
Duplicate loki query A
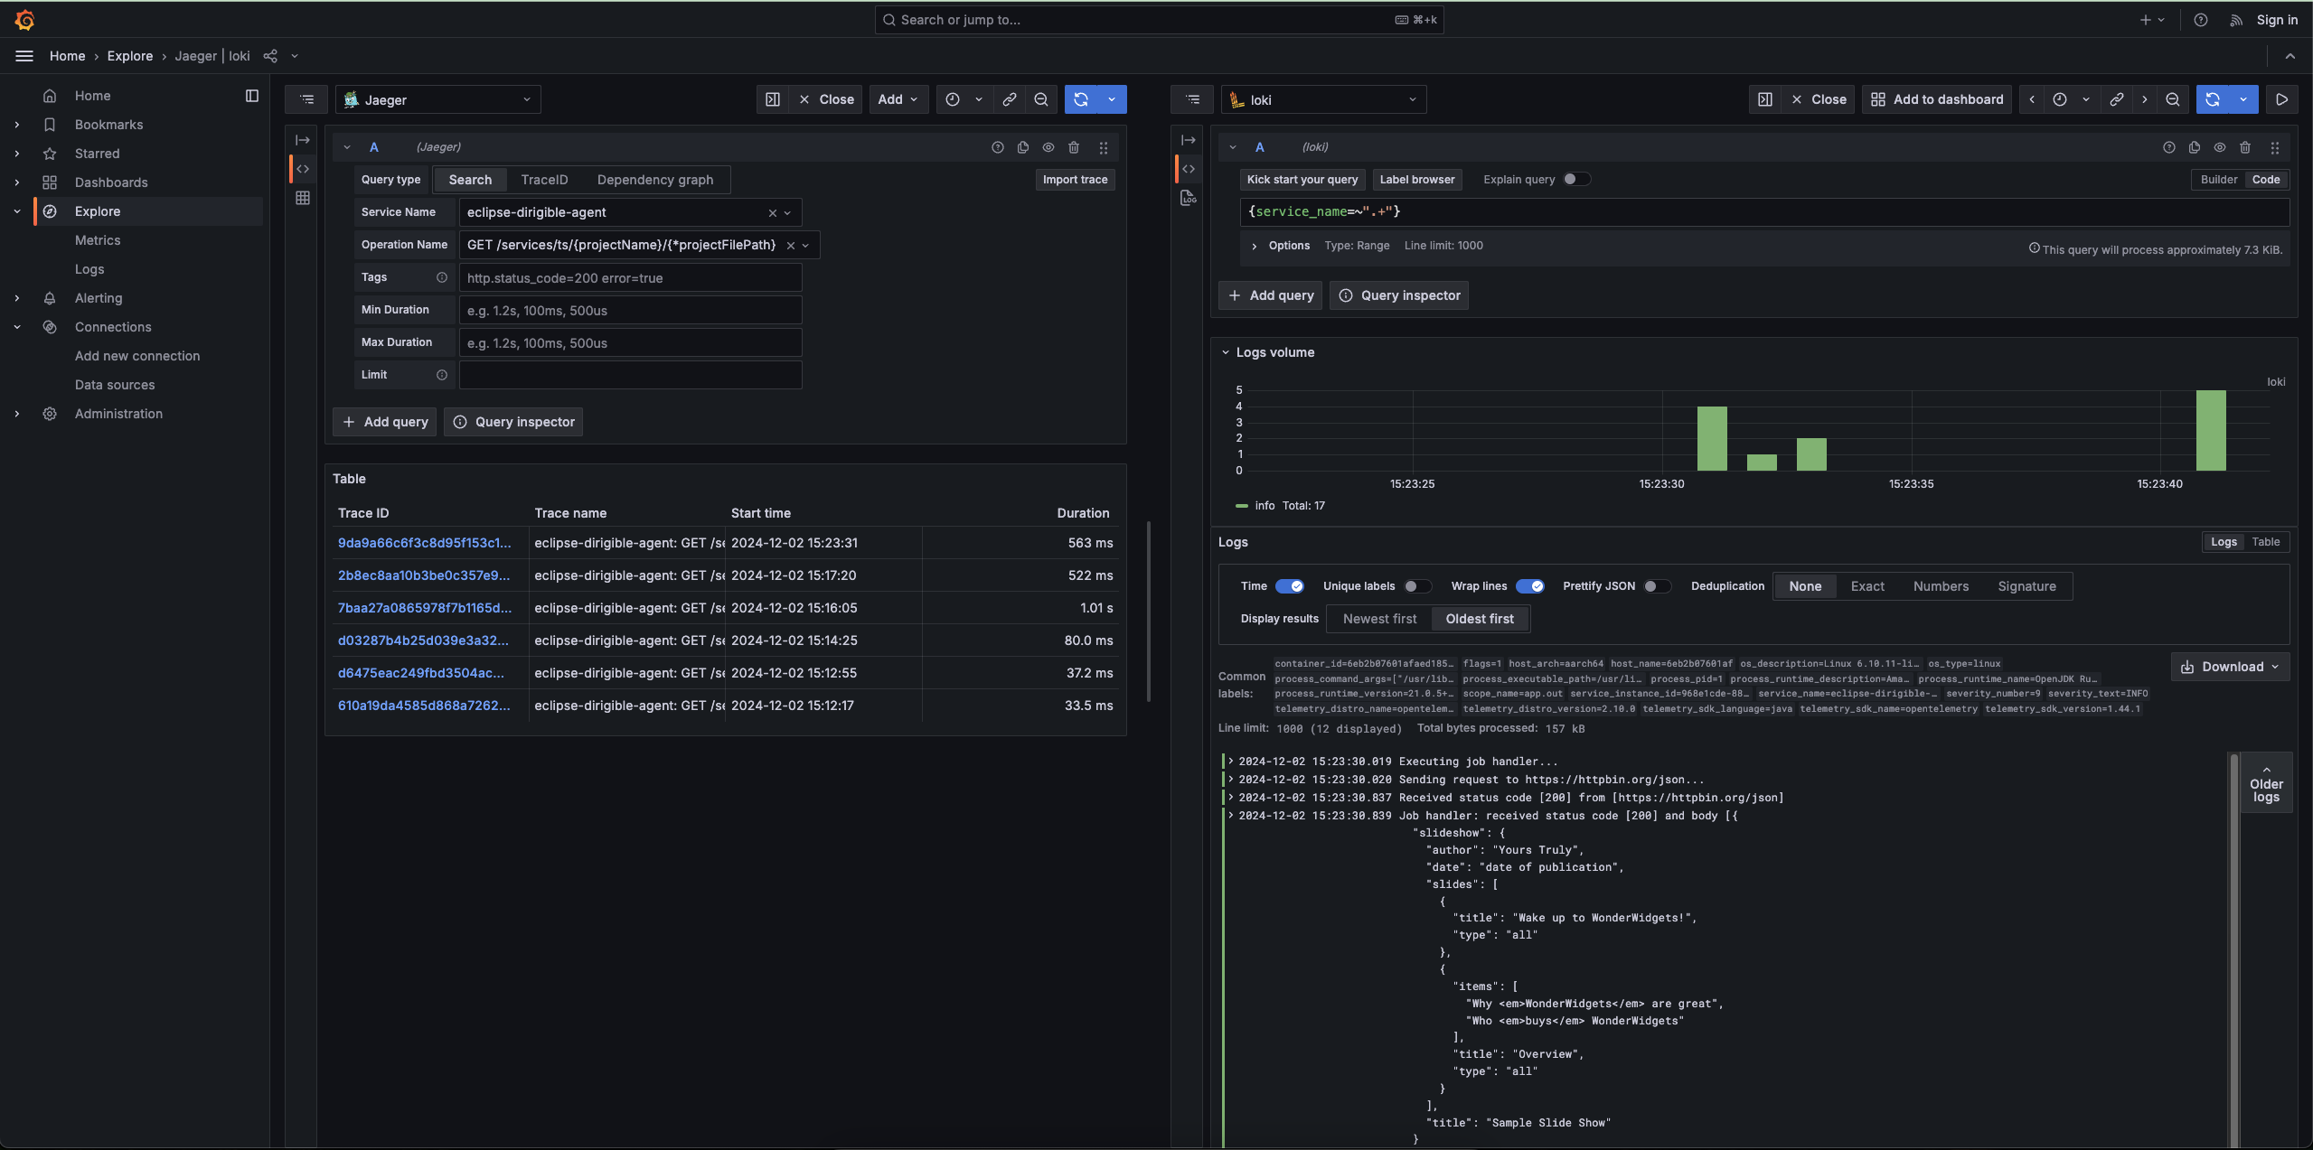pyautogui.click(x=2195, y=147)
